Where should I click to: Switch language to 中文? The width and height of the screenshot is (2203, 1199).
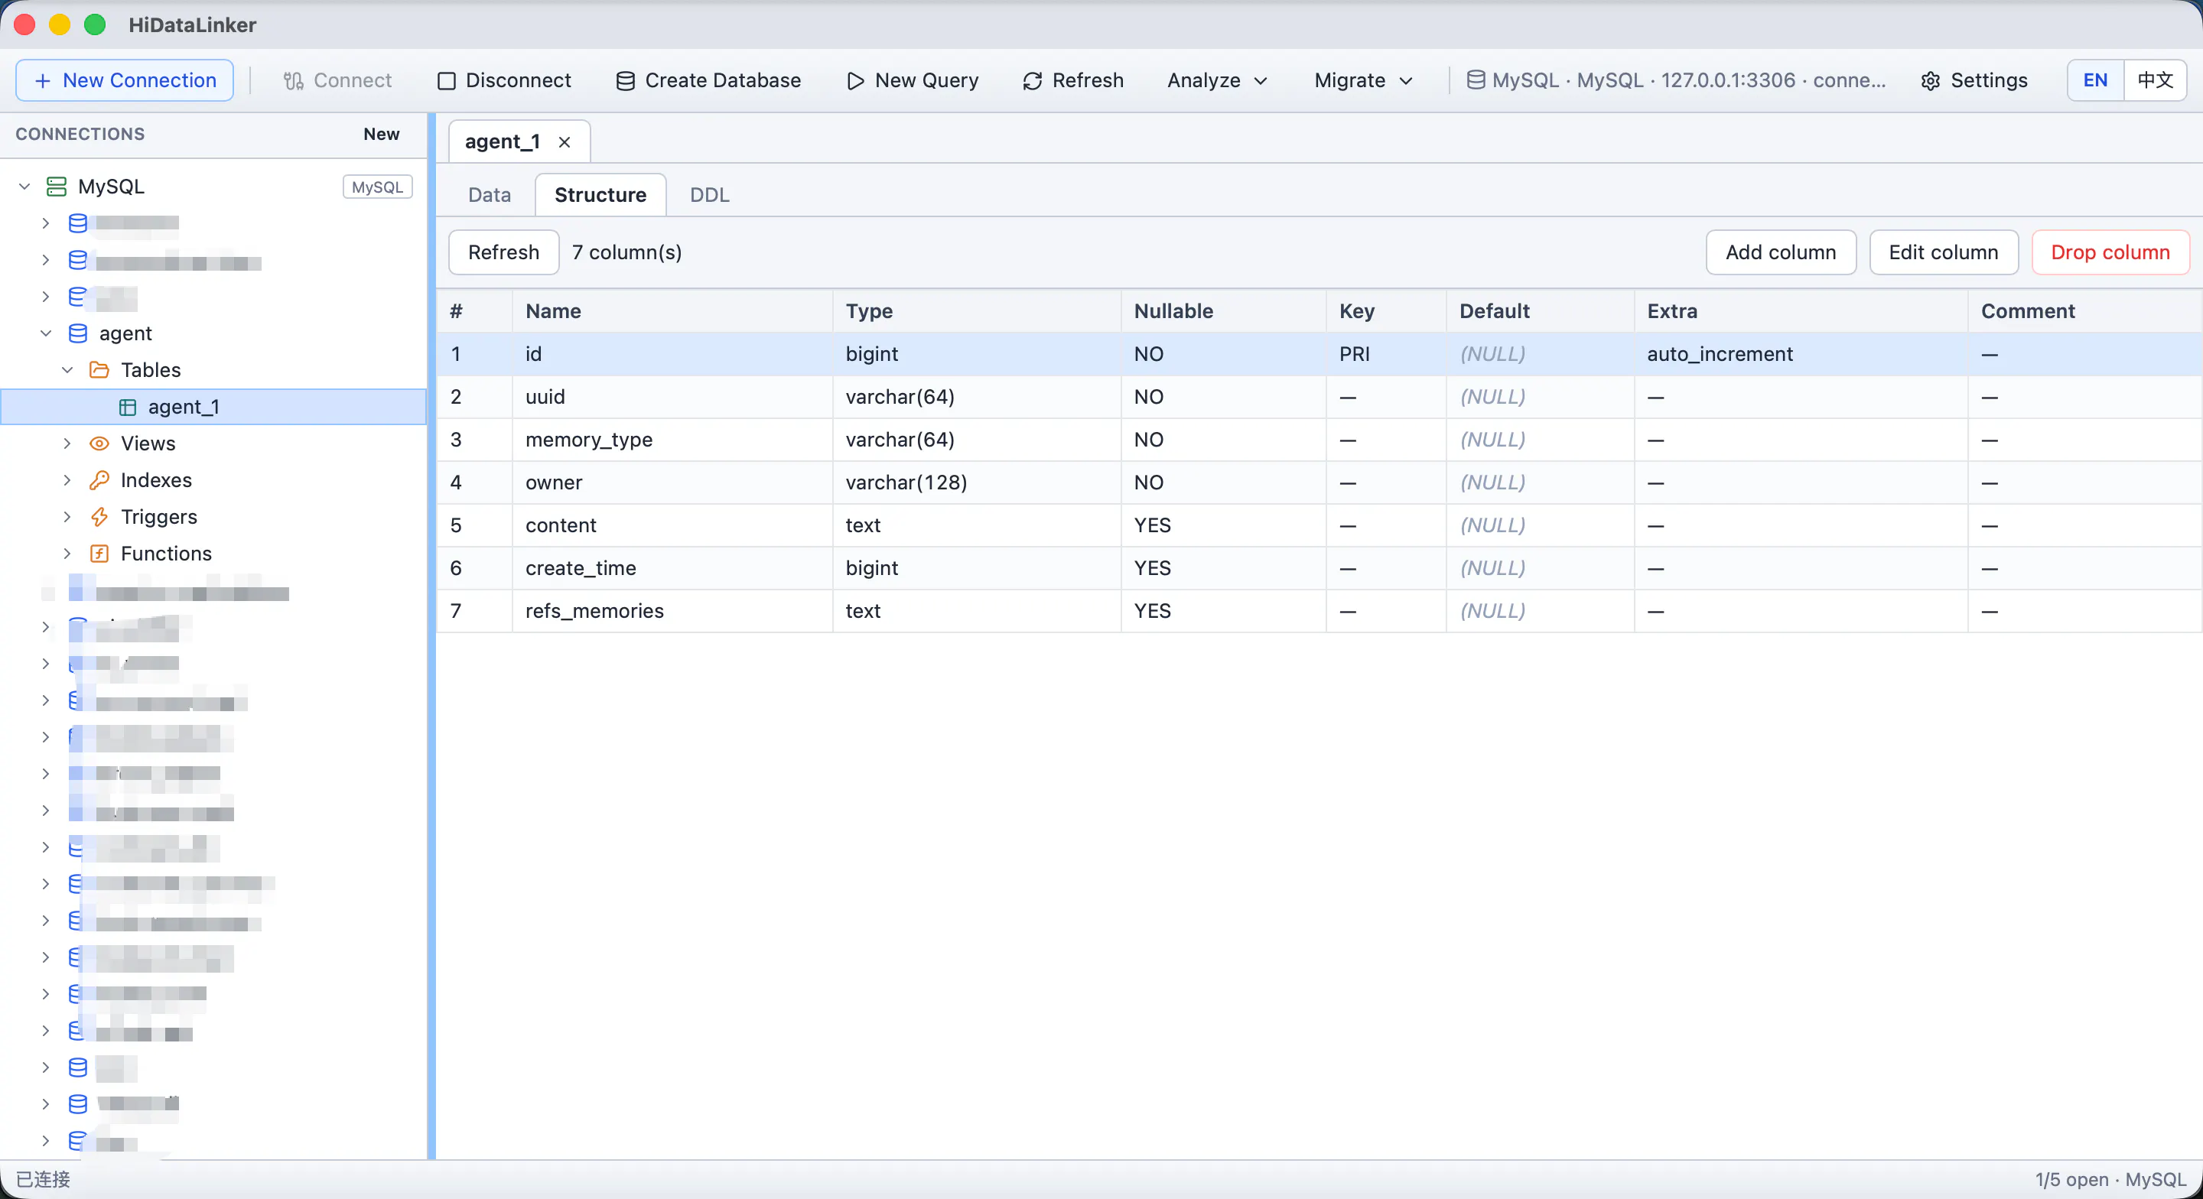2155,80
